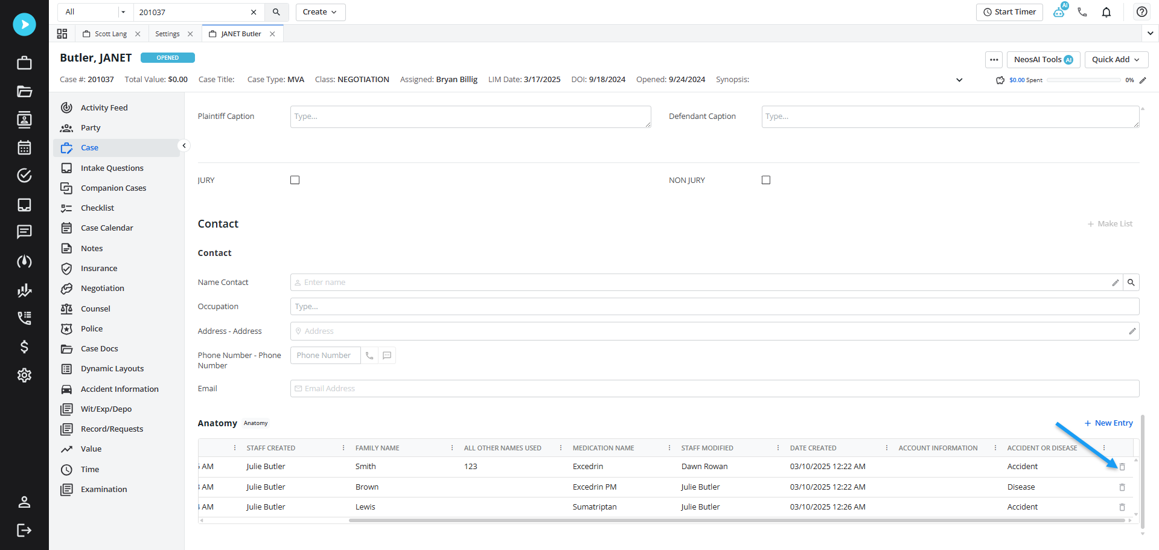Image resolution: width=1159 pixels, height=550 pixels.
Task: Expand the case header details chevron
Action: tap(959, 80)
